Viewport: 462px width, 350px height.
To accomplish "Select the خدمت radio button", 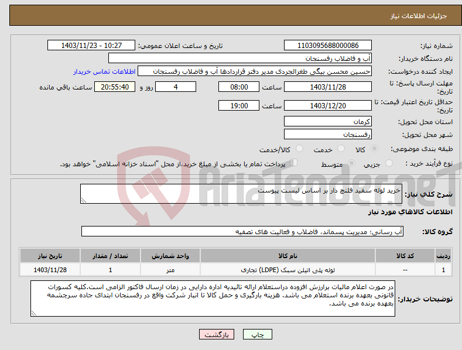I will [341, 149].
